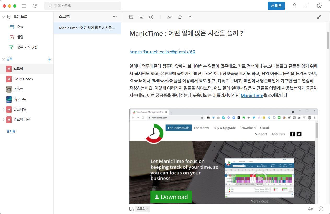Toggle the sidebar with the hamburger icon

(x=24, y=6)
